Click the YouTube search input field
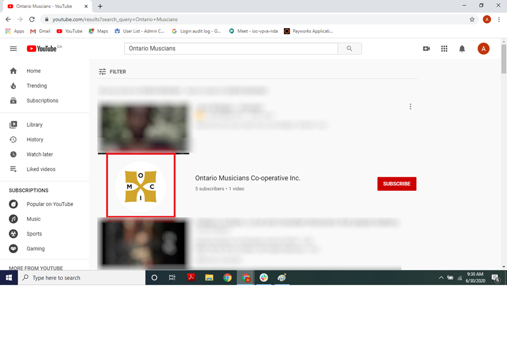 click(x=231, y=48)
